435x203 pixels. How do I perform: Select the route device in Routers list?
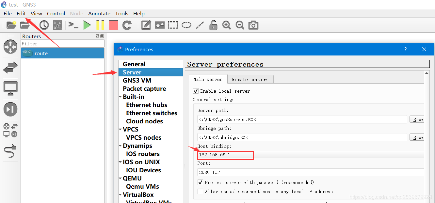(x=63, y=54)
